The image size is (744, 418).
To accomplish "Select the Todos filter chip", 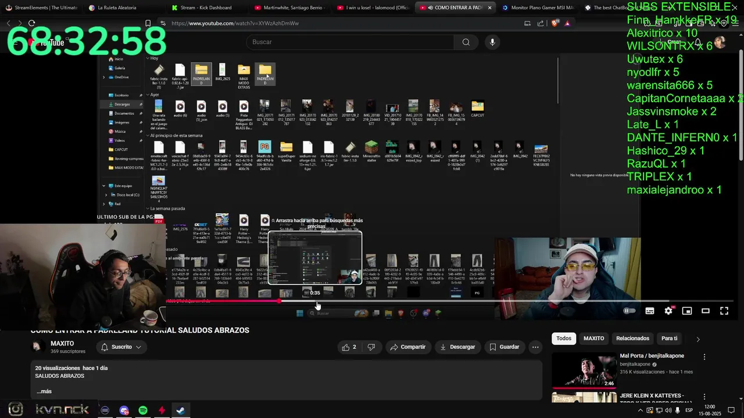I will click(564, 338).
